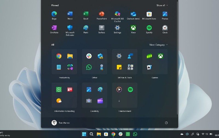This screenshot has width=219, height=138.
Task: Click the Start menu scrollbar
Action: tap(177, 58)
